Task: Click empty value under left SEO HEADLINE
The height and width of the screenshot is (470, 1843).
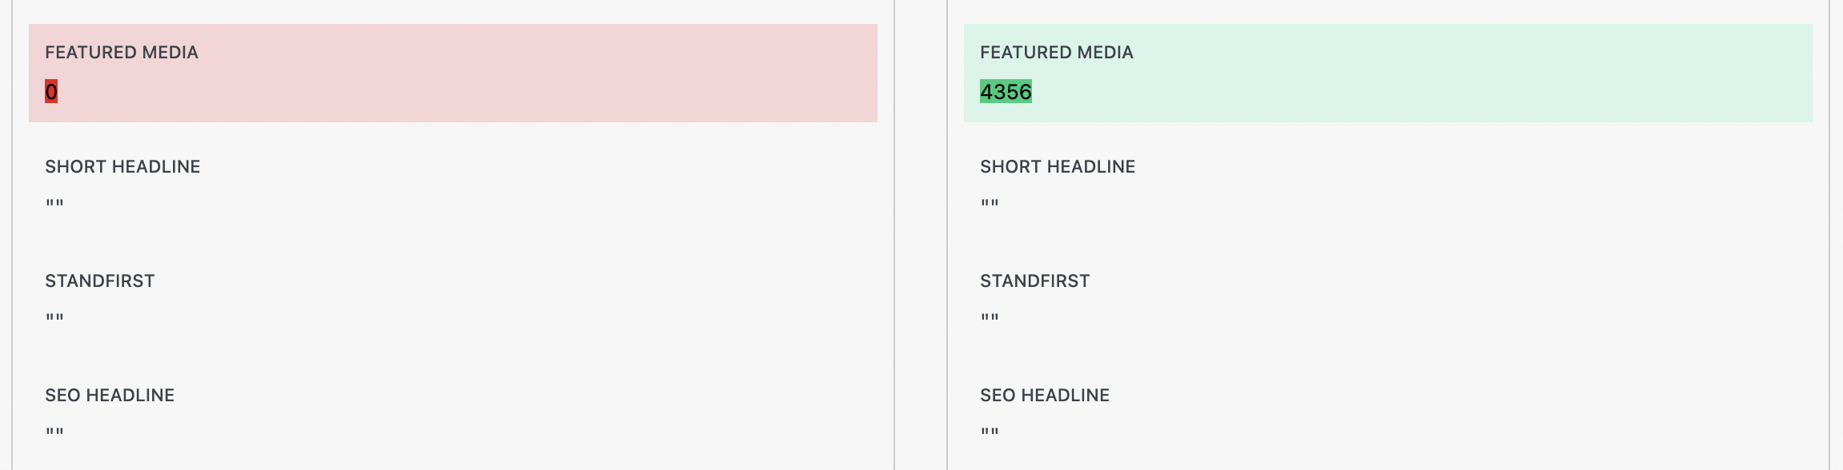Action: coord(54,432)
